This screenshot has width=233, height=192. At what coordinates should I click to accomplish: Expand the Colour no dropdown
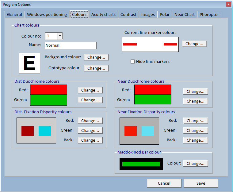coord(60,36)
